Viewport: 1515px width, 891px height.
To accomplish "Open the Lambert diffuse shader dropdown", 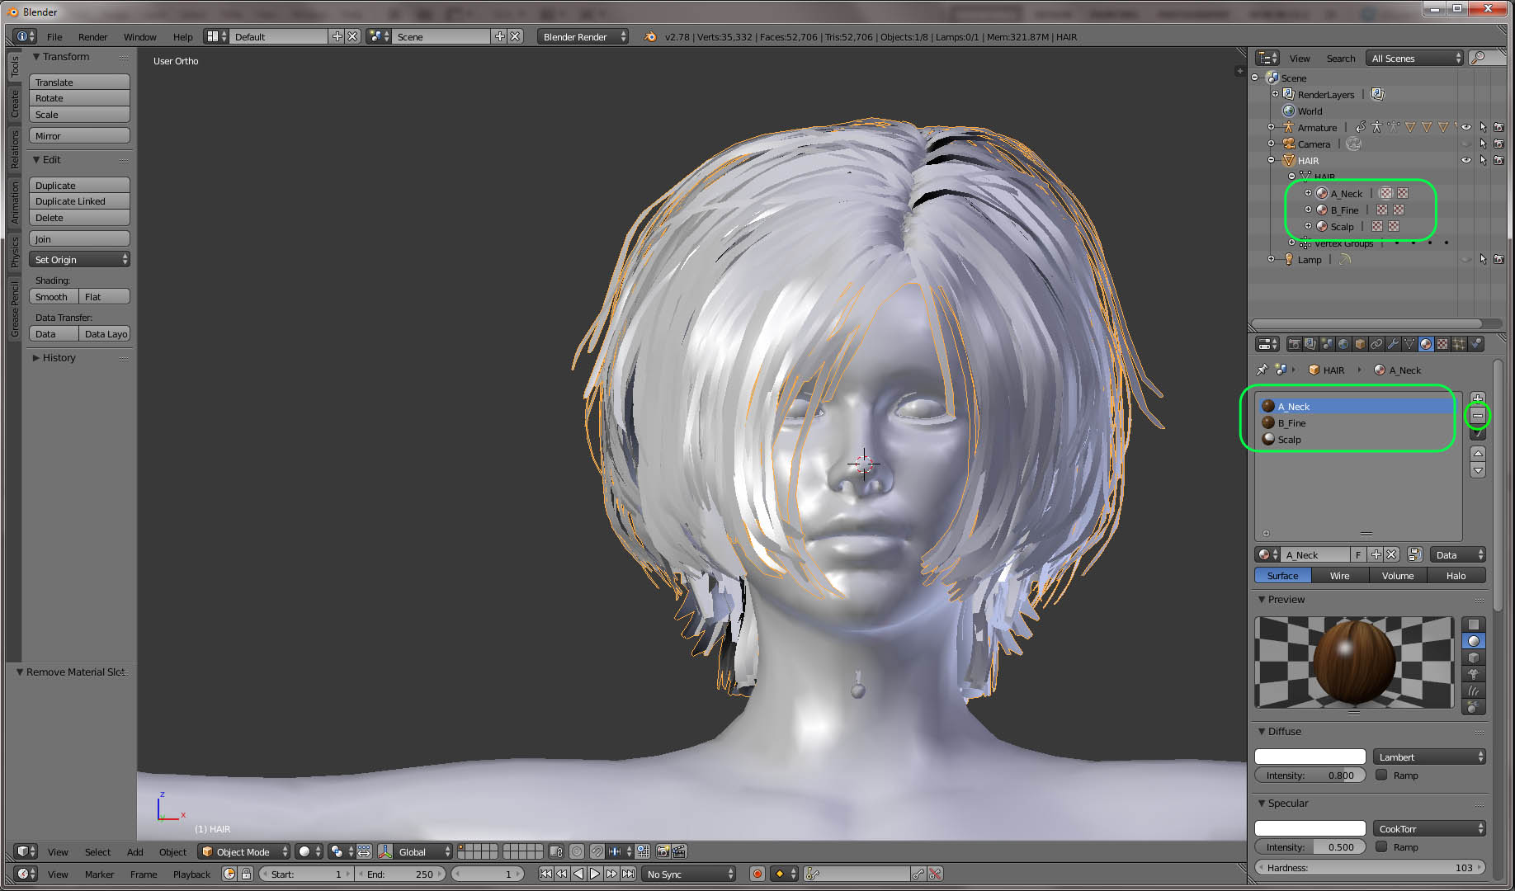I will click(x=1429, y=757).
